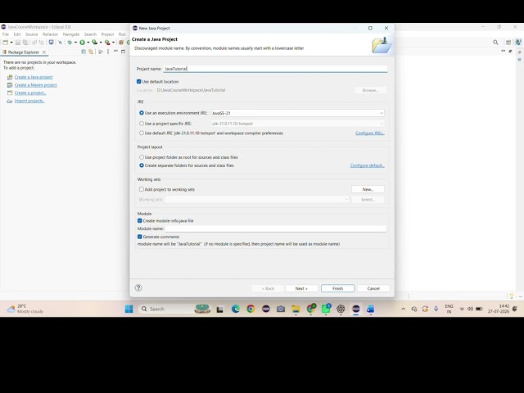Screen dimensions: 524x393
Task: Click the Next > button
Action: (x=301, y=288)
